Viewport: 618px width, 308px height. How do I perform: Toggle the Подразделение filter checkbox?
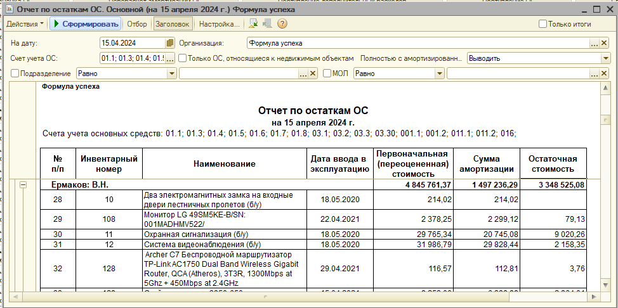pyautogui.click(x=15, y=74)
